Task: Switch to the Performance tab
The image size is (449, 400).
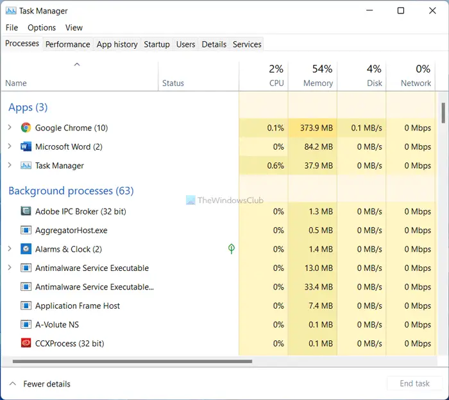Action: tap(67, 44)
